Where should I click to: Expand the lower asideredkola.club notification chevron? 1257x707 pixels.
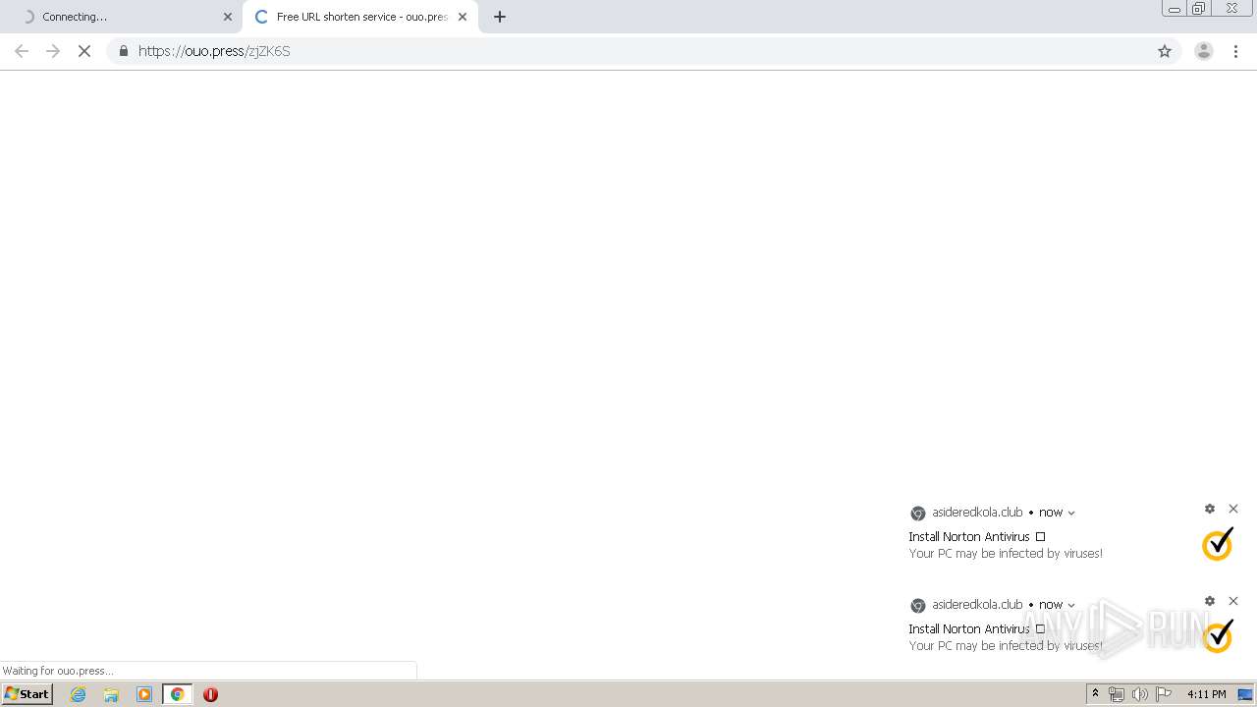1071,605
